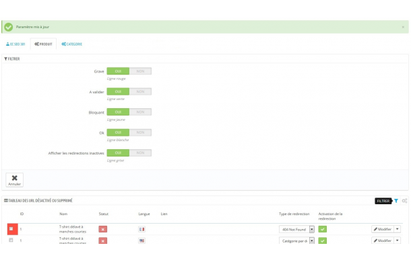Click the Nom column header

pyautogui.click(x=63, y=214)
